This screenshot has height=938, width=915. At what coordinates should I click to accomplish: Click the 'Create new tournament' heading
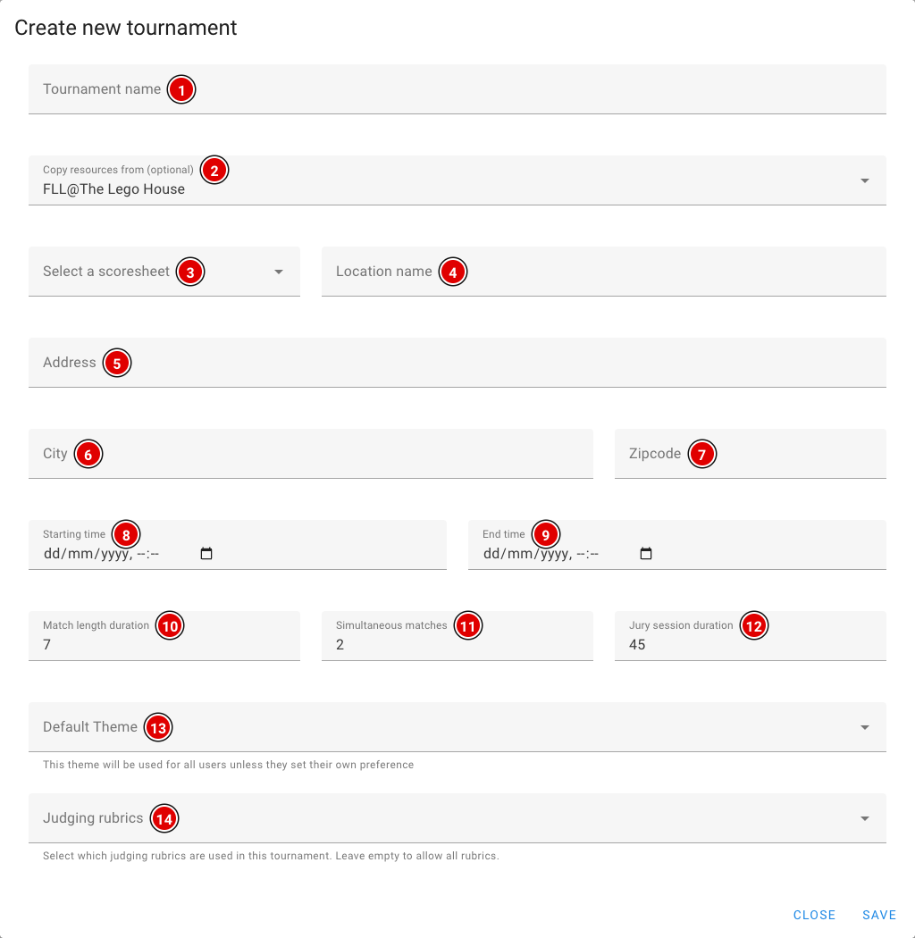click(126, 28)
